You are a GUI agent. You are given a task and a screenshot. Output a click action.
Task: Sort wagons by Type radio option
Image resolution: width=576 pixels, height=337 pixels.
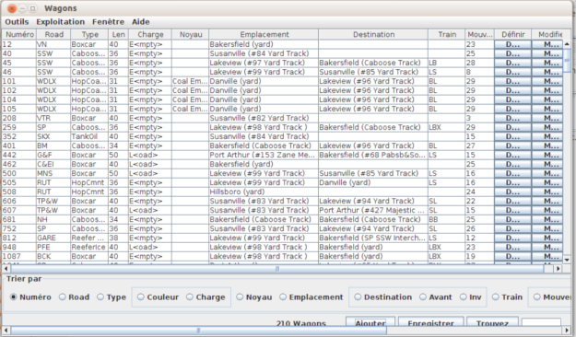click(112, 297)
